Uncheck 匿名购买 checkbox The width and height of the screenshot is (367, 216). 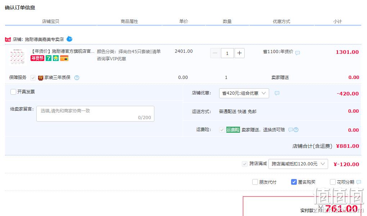[x=294, y=182]
